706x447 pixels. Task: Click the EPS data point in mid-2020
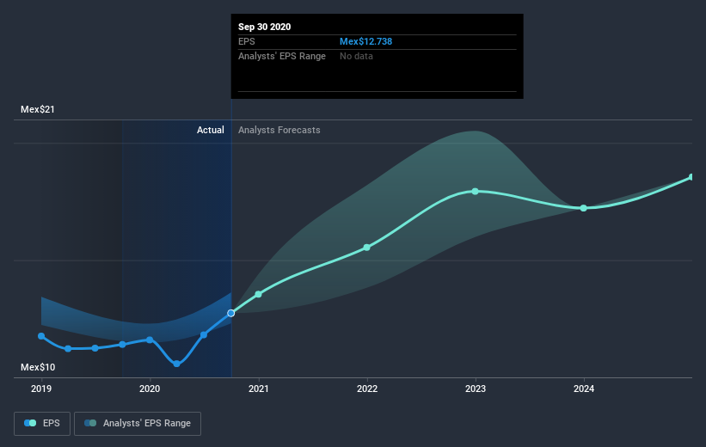(204, 334)
